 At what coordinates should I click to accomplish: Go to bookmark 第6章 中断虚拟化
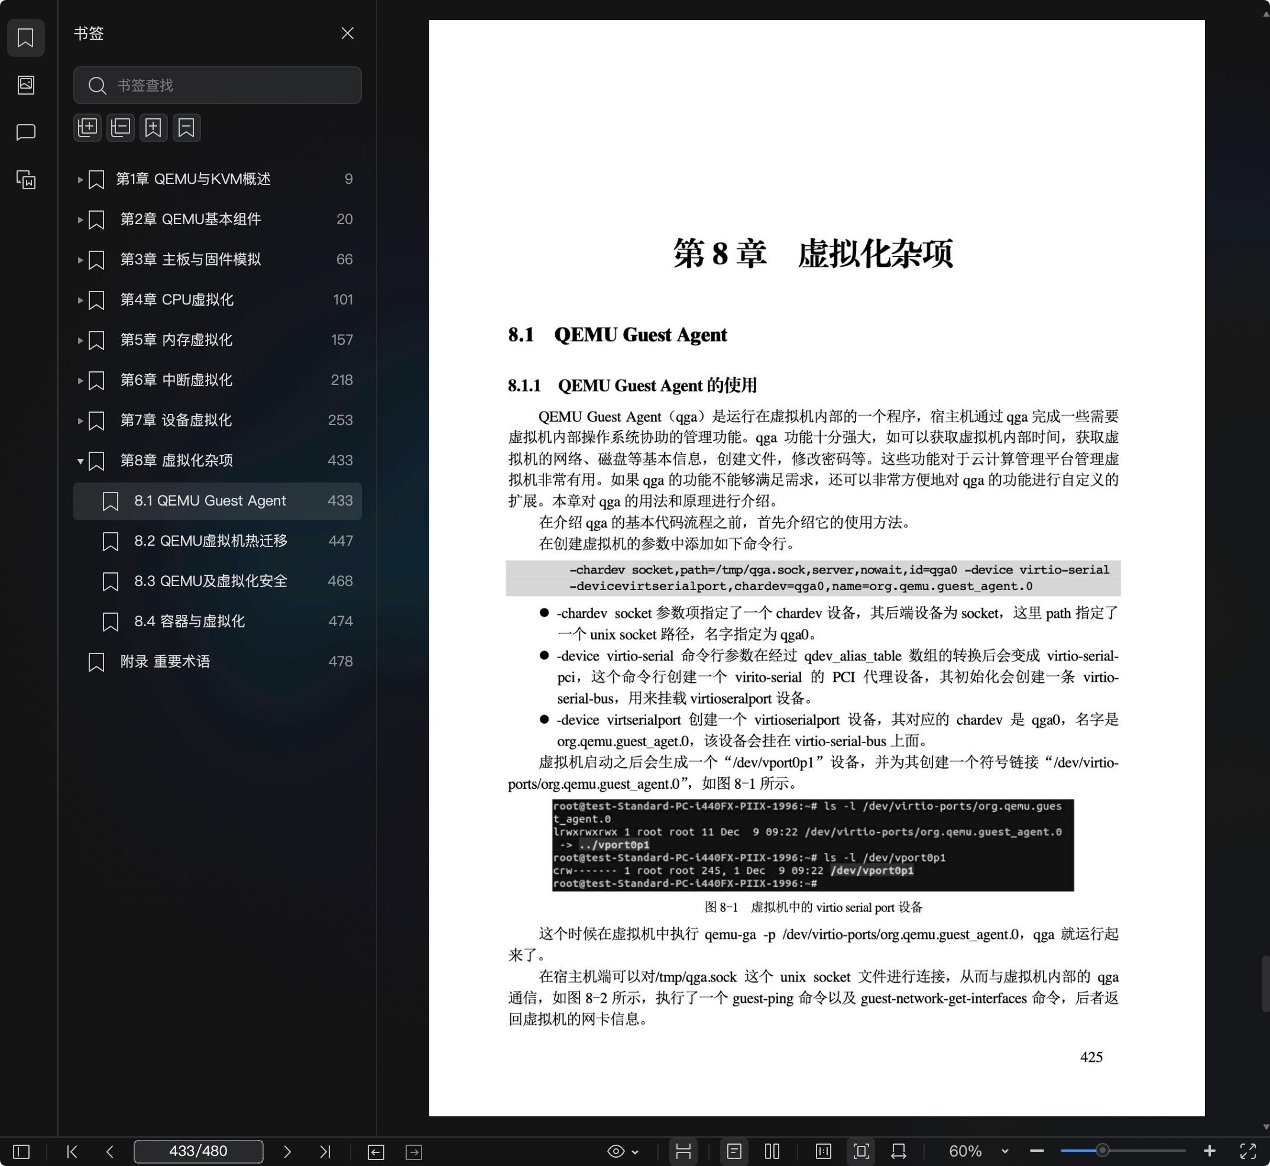(217, 380)
